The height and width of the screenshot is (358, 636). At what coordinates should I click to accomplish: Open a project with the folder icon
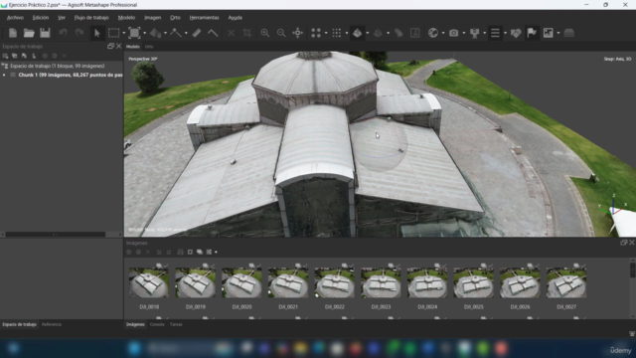(29, 33)
